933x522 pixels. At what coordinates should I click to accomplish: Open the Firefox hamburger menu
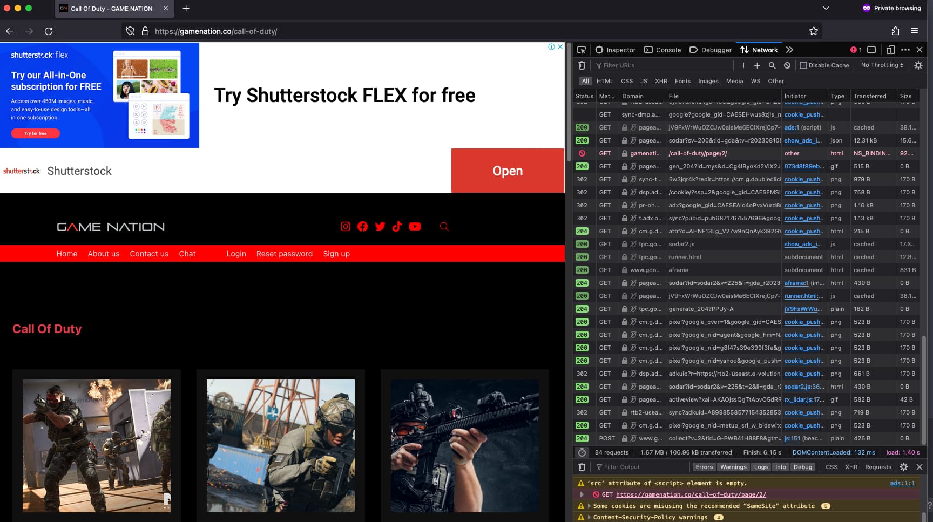(x=915, y=31)
